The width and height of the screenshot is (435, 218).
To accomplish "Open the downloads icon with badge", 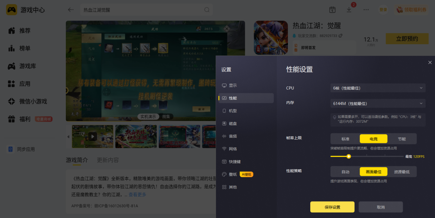I will (349, 10).
